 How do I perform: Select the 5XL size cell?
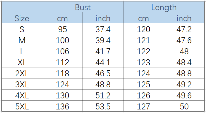pyautogui.click(x=22, y=106)
